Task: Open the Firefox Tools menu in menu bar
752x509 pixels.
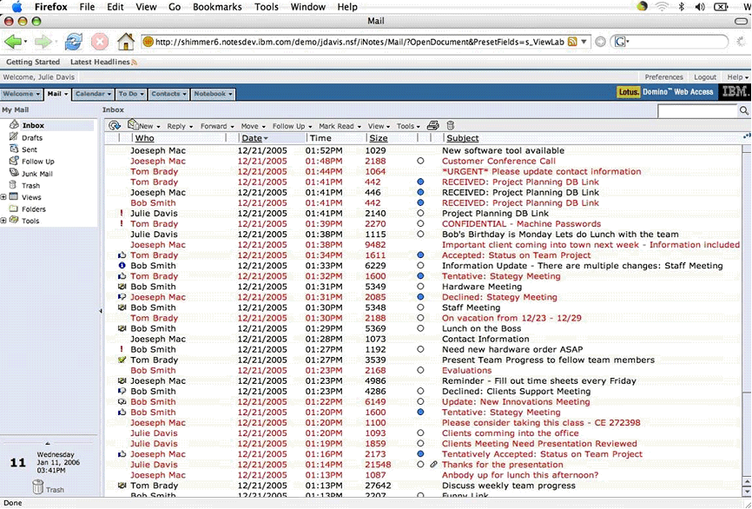Action: coord(267,7)
